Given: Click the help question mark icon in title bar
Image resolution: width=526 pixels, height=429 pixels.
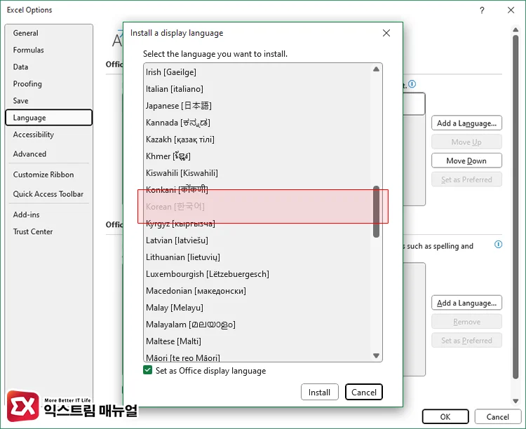Looking at the screenshot, I should click(x=482, y=11).
